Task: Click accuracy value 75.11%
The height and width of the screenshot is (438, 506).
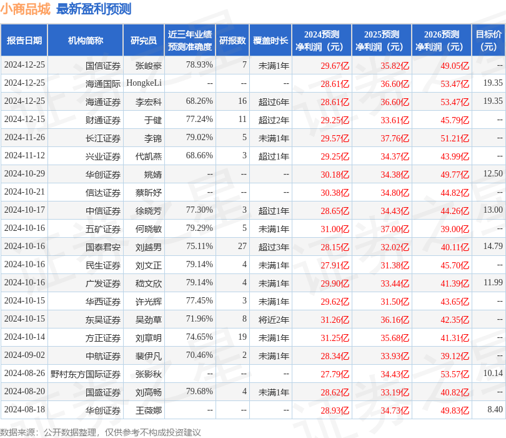Action: tap(199, 247)
